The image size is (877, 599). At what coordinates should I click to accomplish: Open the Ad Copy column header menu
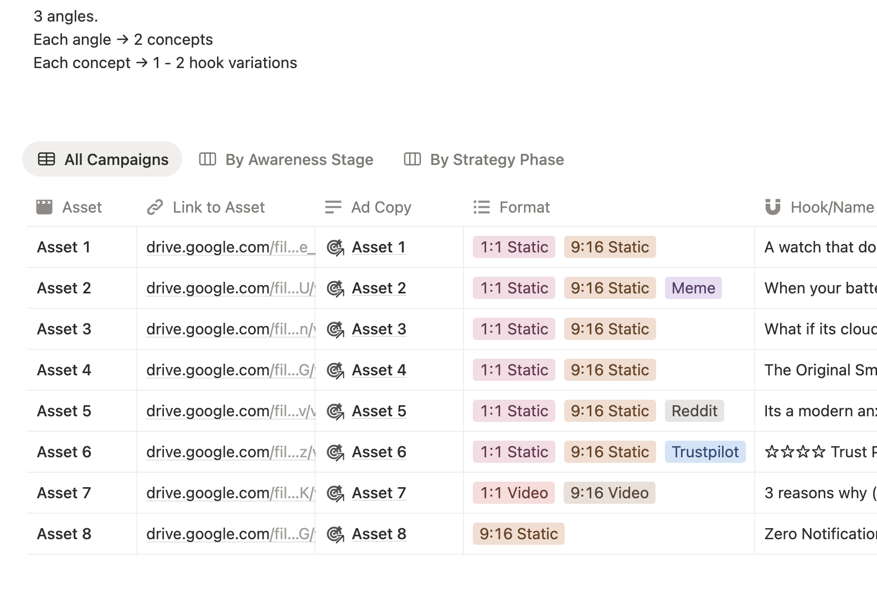[381, 207]
